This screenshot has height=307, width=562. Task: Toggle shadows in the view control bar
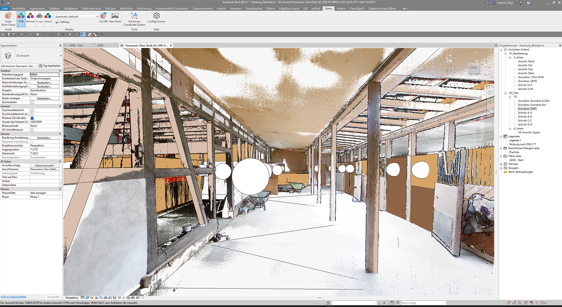(96, 297)
